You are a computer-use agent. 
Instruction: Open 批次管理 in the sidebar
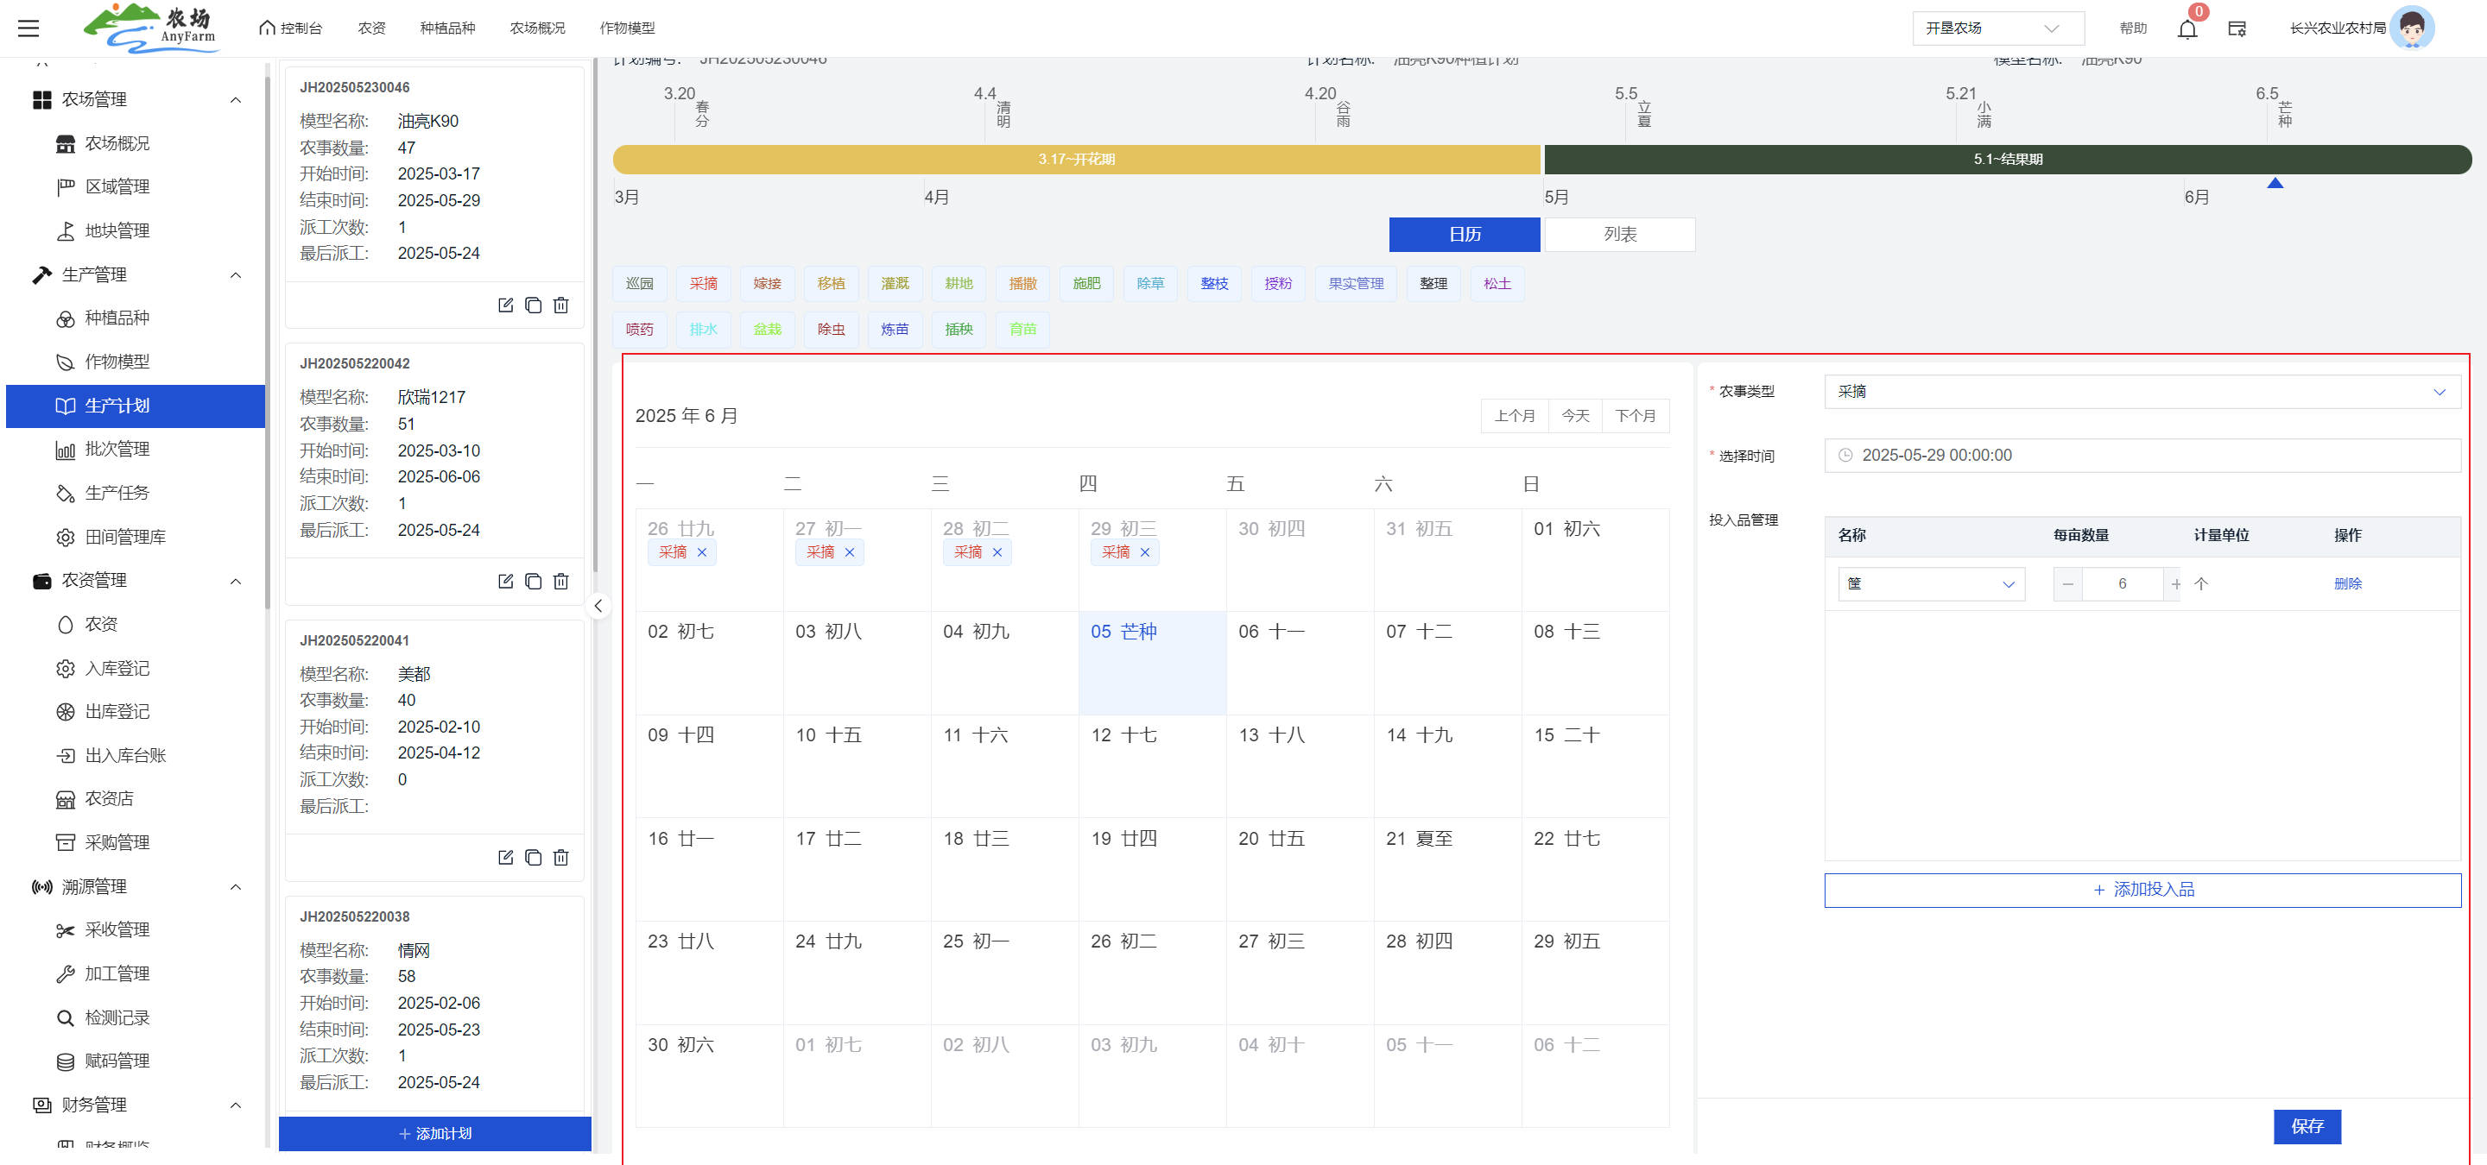[x=117, y=449]
